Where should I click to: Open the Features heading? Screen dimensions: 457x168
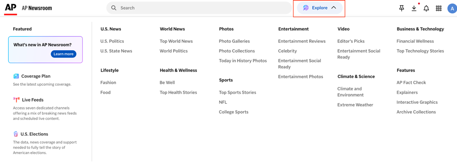coord(406,70)
